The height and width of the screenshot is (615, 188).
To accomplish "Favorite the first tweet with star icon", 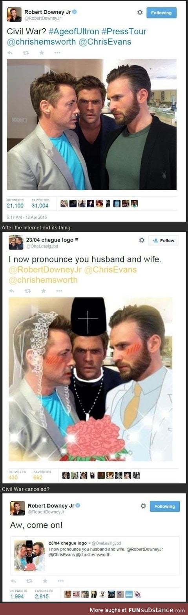I will [x=41, y=52].
